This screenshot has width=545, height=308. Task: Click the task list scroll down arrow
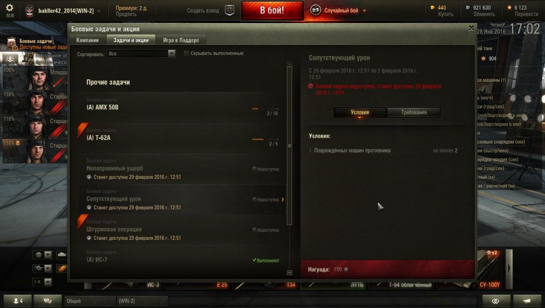pyautogui.click(x=290, y=273)
